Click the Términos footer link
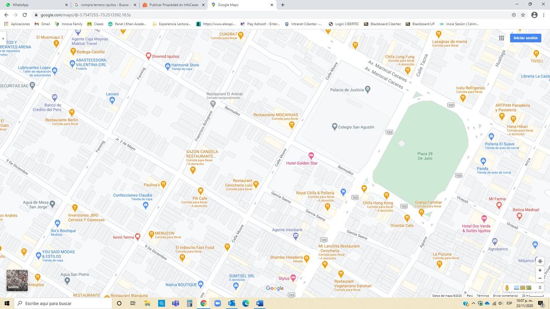550x309 pixels. (482, 296)
